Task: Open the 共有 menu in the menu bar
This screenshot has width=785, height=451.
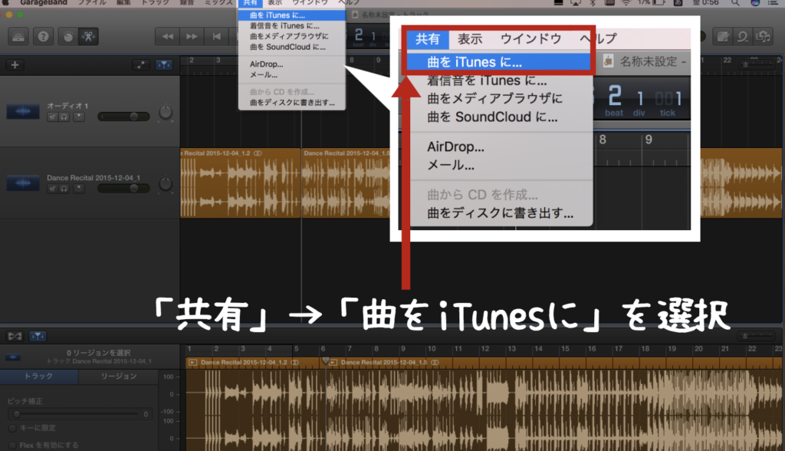Action: [x=250, y=3]
